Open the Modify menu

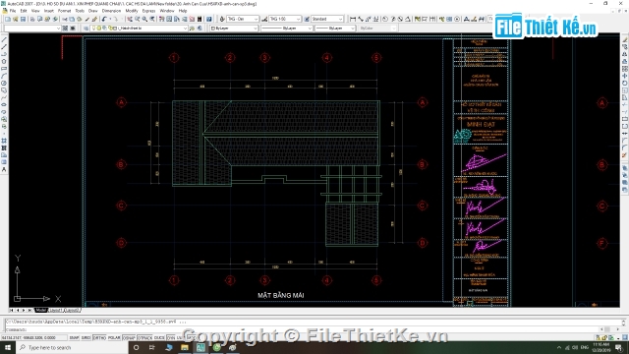[x=132, y=11]
